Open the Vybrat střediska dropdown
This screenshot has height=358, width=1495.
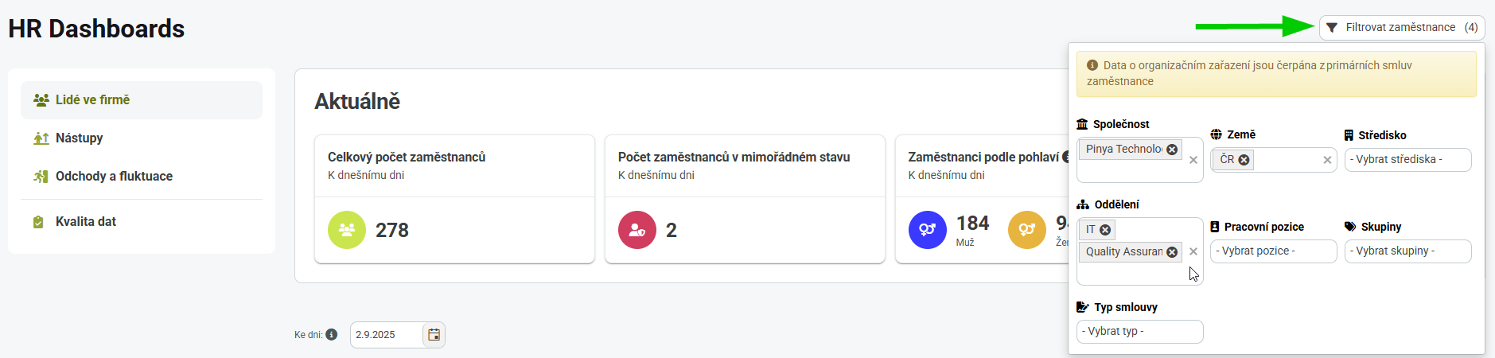point(1407,160)
